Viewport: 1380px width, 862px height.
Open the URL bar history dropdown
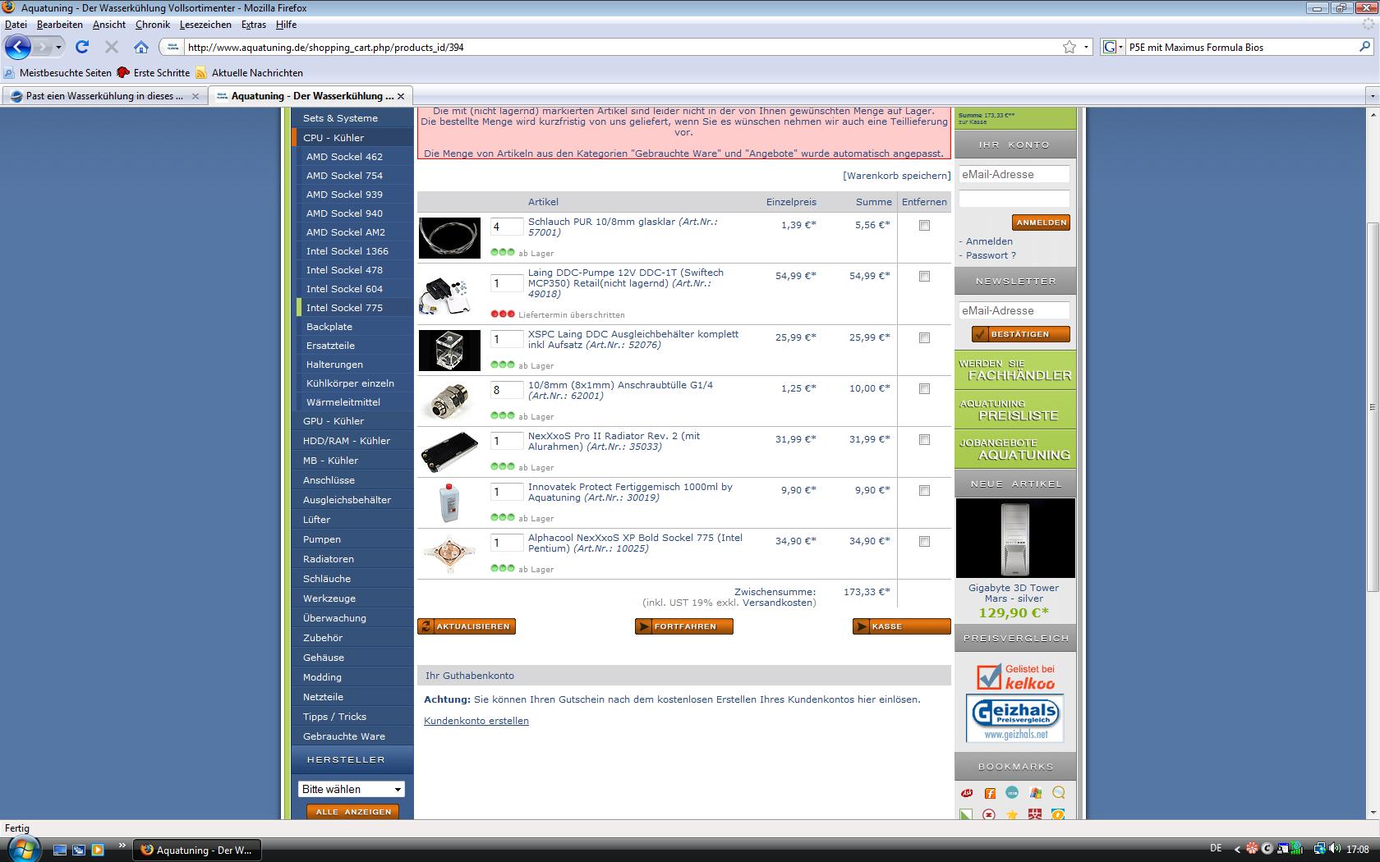[x=1086, y=47]
